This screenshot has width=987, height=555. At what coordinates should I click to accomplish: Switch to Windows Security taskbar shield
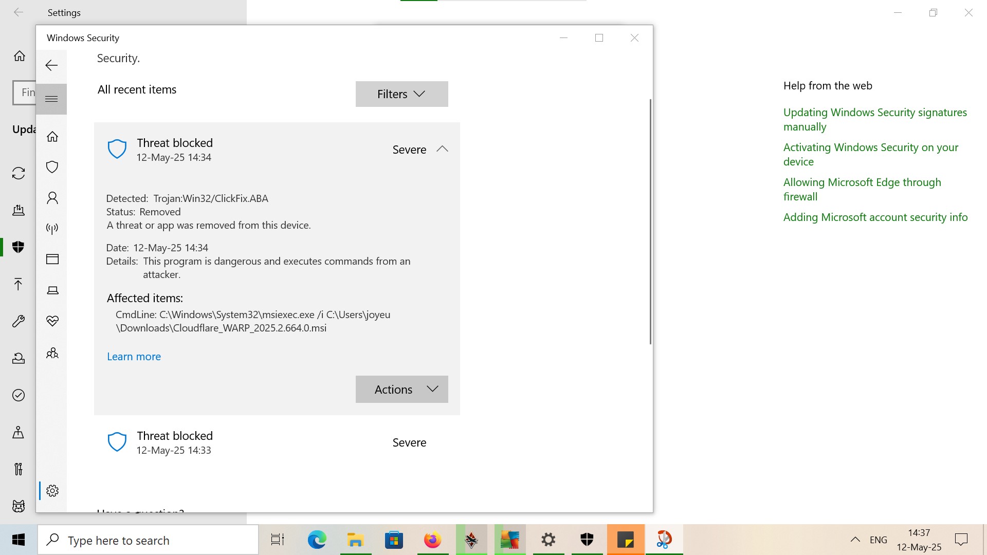coord(587,540)
